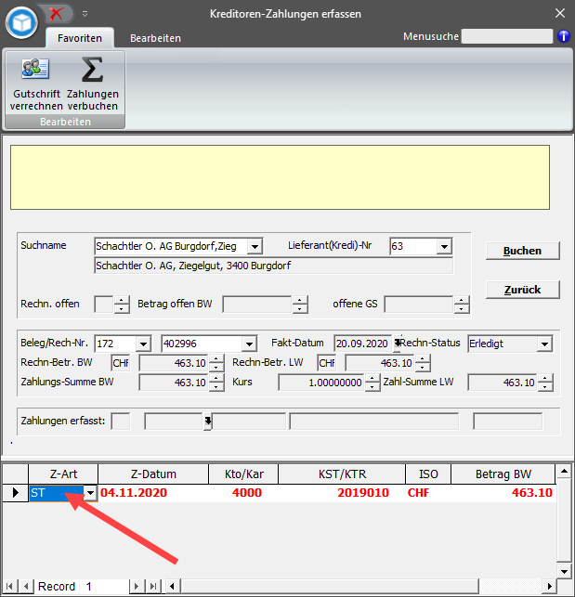Increase the Kurs exchange rate spinner
Image resolution: width=575 pixels, height=597 pixels.
[372, 379]
